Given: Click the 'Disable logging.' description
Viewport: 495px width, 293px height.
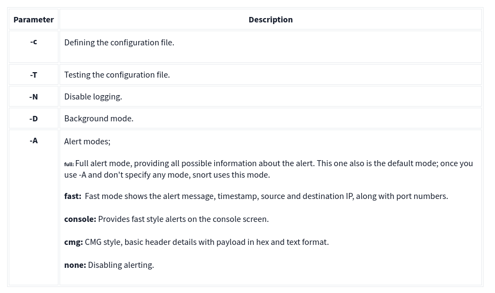Looking at the screenshot, I should [x=93, y=97].
